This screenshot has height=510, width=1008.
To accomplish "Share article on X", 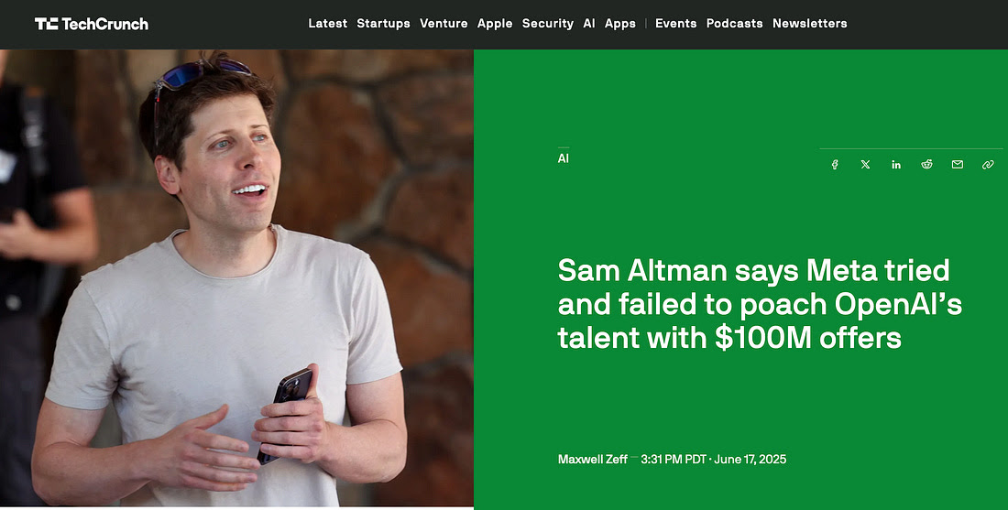I will tap(866, 165).
